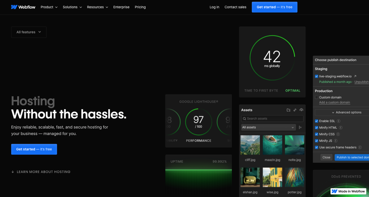This screenshot has width=369, height=197.
Task: Open the external link arrow beside live-staging.webflow.io
Action: coord(355,76)
